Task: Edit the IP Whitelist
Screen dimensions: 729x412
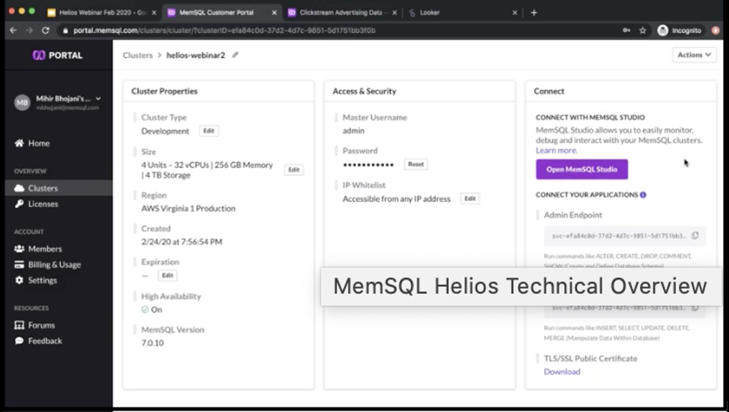Action: click(470, 199)
